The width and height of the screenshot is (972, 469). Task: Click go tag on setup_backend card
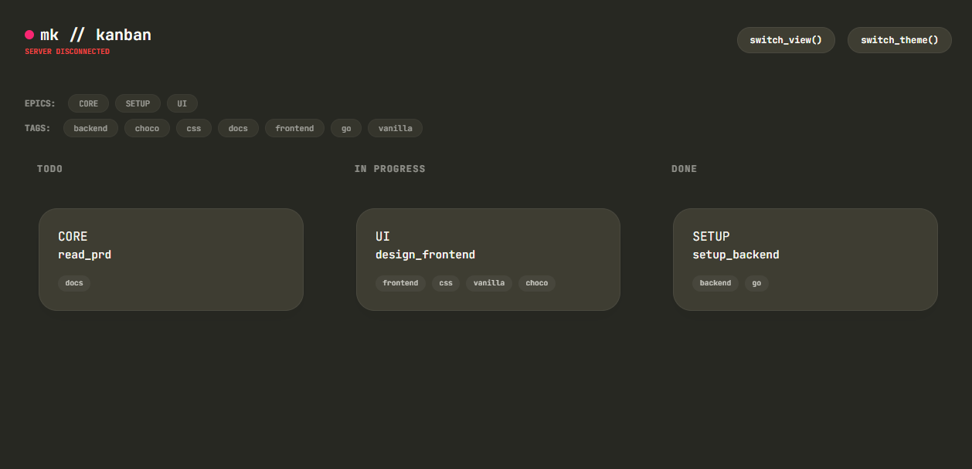tap(756, 283)
